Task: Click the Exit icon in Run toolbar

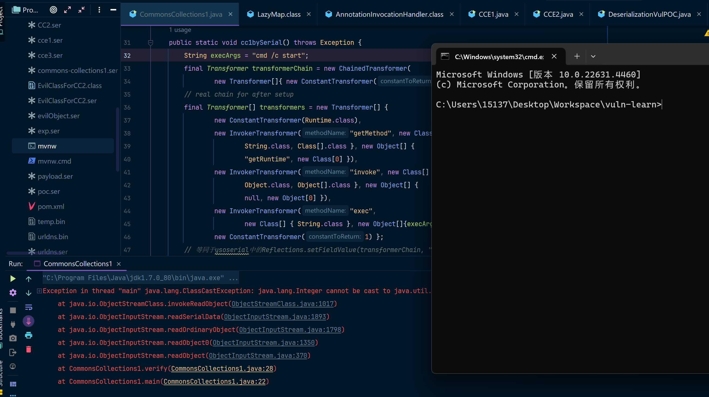Action: [x=13, y=352]
